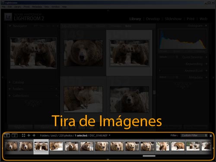The image size is (216, 162).
Task: Go forward using the filmstrip right arrow
Action: (34, 135)
